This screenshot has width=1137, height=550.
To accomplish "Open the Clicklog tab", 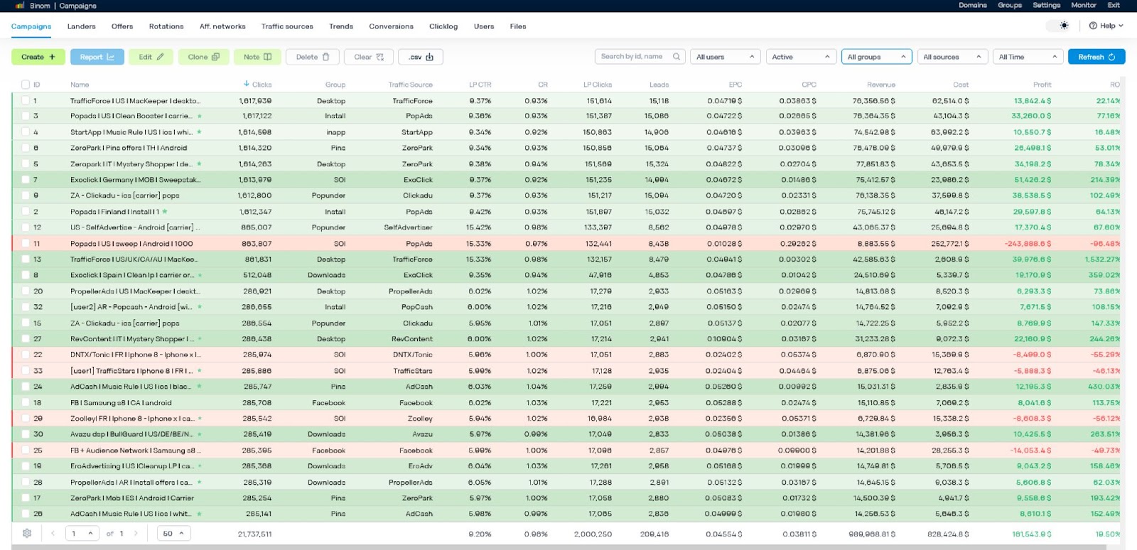I will [443, 26].
